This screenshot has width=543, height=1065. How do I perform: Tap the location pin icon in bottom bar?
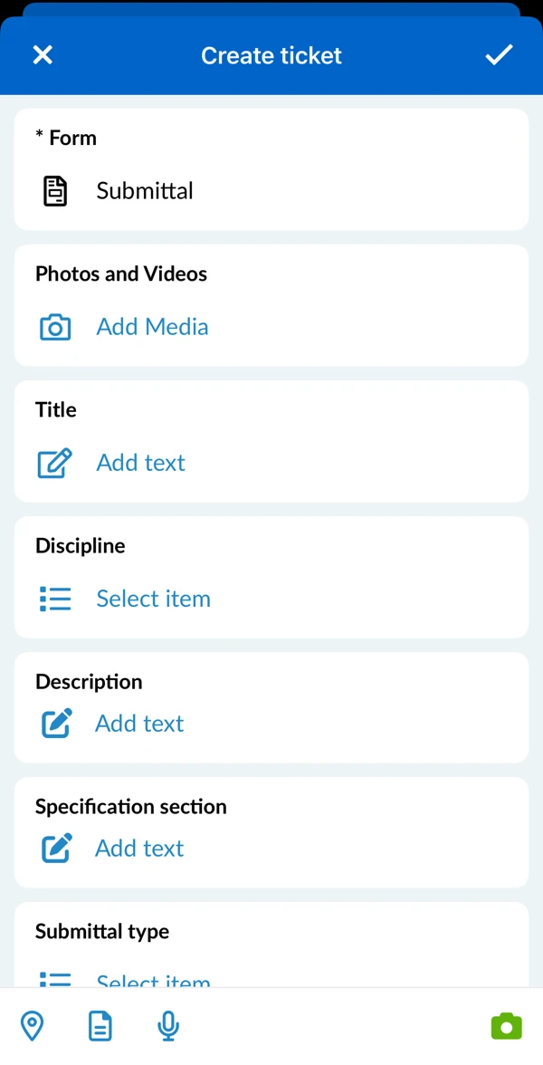[32, 1025]
